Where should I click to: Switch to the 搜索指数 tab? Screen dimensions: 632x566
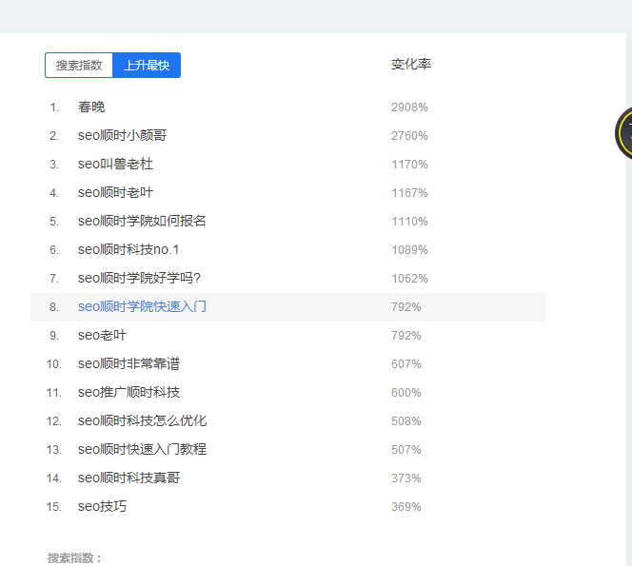(79, 66)
